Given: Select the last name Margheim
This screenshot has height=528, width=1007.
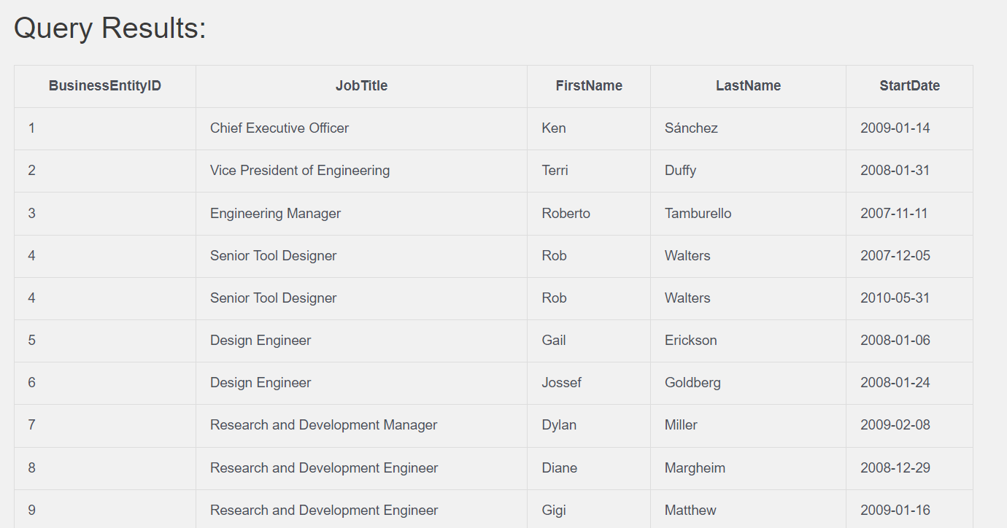Looking at the screenshot, I should [x=695, y=468].
